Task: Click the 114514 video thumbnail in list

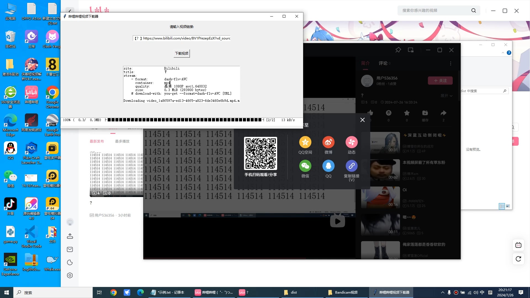Action: coord(116,174)
